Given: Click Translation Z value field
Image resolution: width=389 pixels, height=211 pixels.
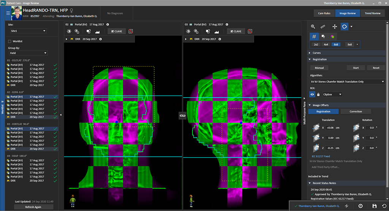Looking at the screenshot, I should point(330,148).
